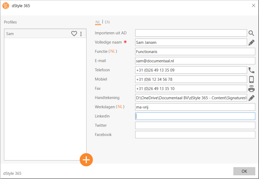Click the Mobiel number field
Screen dimensions: 259x179
(191, 79)
